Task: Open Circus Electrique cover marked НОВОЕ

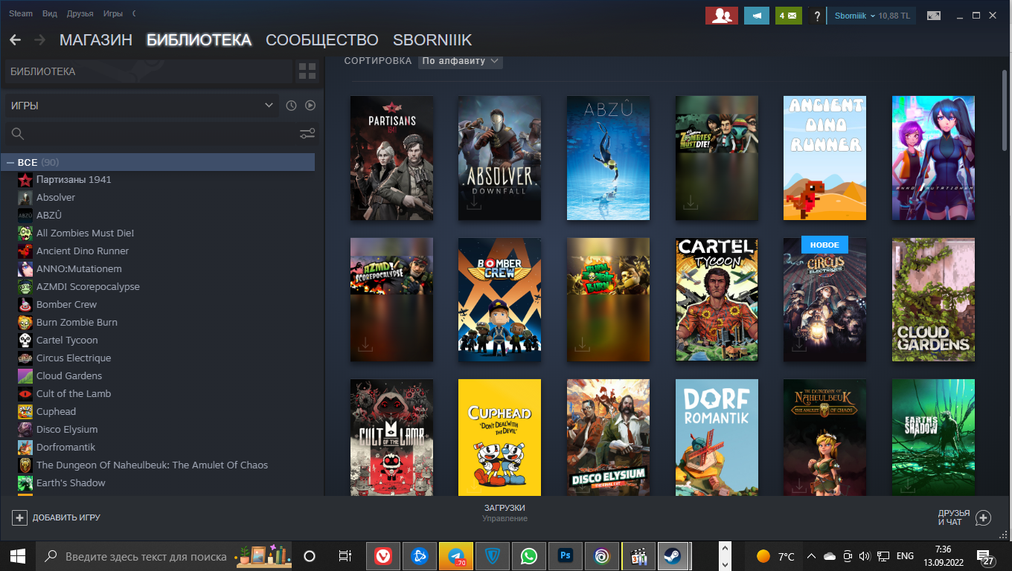Action: (824, 300)
